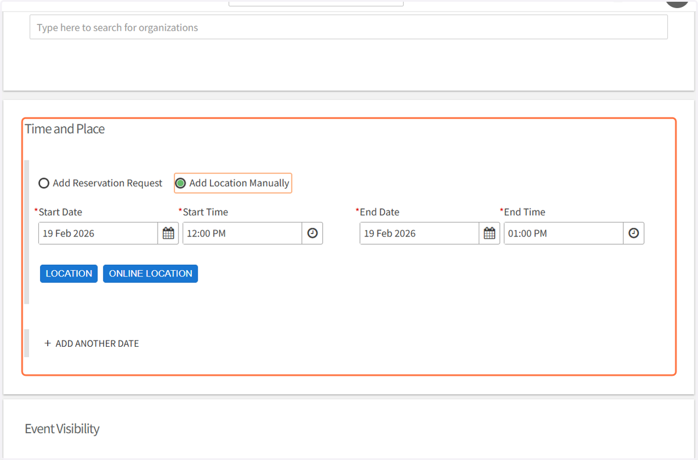Viewport: 698px width, 460px height.
Task: Click the Start Time field showing 12:00 PM
Action: (x=243, y=233)
